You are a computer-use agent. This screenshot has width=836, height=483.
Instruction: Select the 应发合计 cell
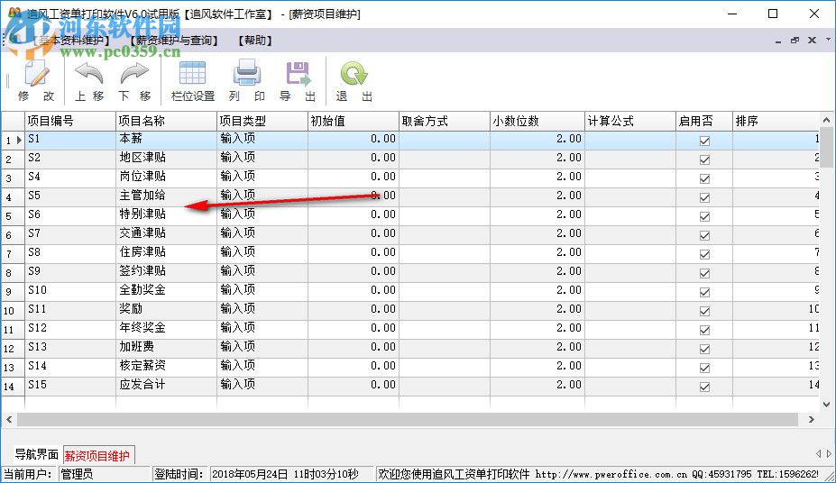coord(166,385)
